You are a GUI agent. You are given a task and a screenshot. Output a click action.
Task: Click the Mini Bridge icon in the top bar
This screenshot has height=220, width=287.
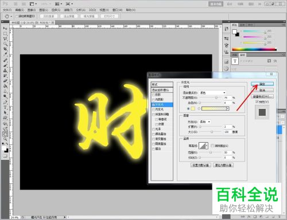pos(24,4)
